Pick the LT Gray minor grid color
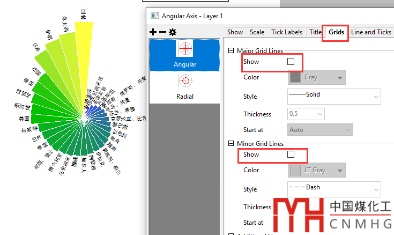This screenshot has height=235, width=394. pos(317,170)
